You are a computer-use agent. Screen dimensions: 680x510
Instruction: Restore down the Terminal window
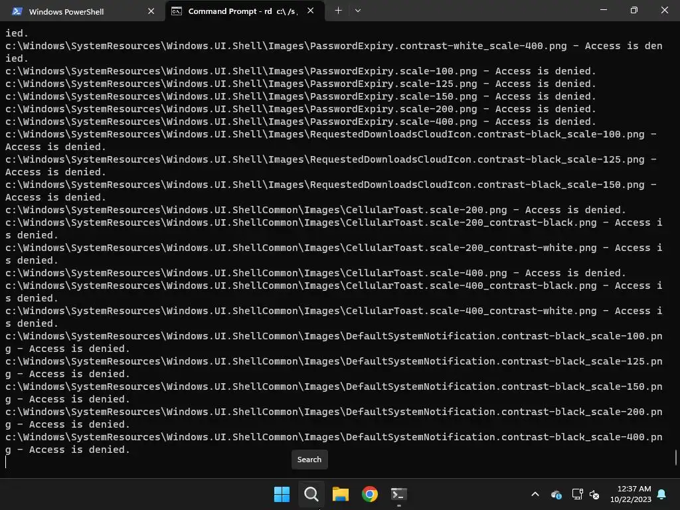pyautogui.click(x=634, y=10)
